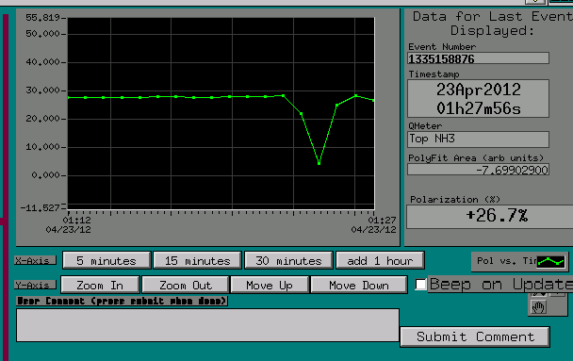Click the Y-Axis Zoom Out button

pos(186,285)
